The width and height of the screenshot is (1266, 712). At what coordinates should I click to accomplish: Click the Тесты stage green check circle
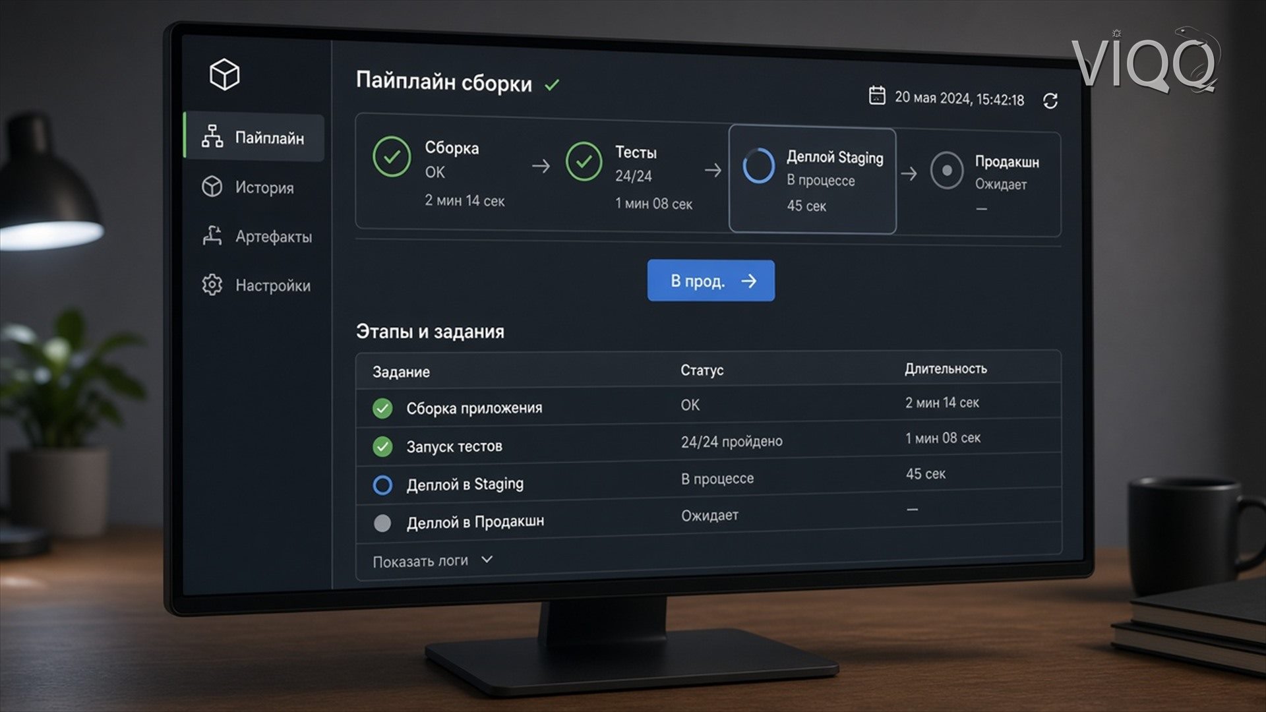(x=584, y=161)
